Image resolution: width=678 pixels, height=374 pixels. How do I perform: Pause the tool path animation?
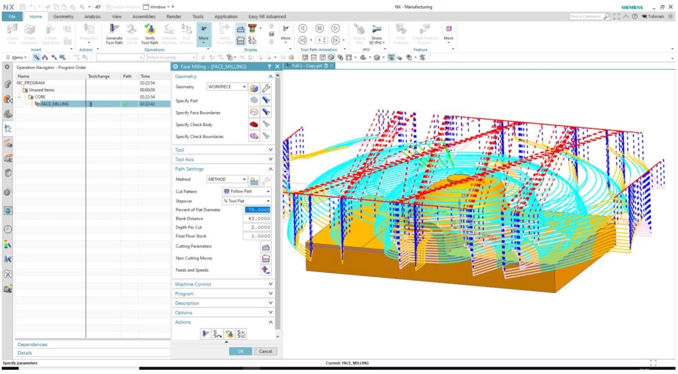[319, 28]
